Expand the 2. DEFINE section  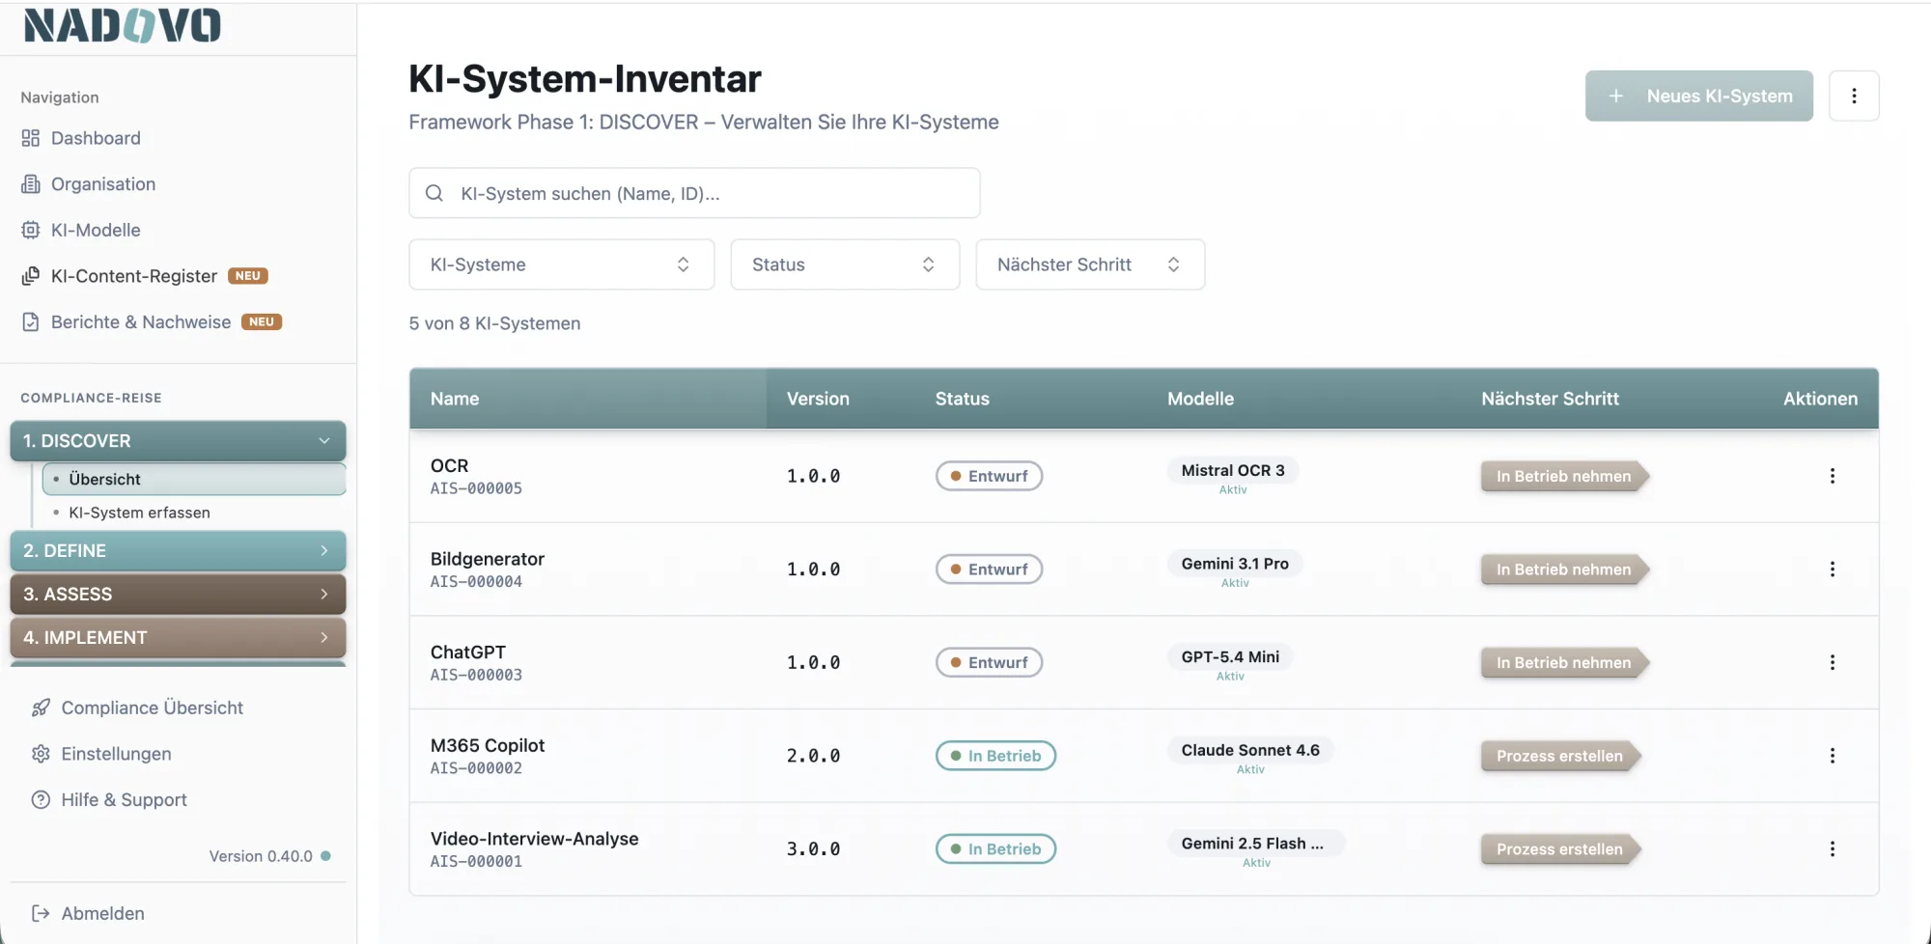[x=178, y=551]
